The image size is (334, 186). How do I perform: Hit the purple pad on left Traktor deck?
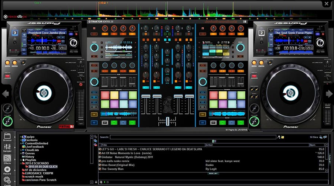click(114, 104)
